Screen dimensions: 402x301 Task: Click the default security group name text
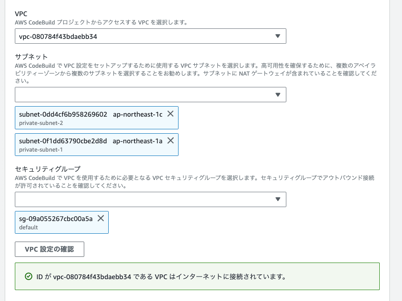pyautogui.click(x=28, y=227)
